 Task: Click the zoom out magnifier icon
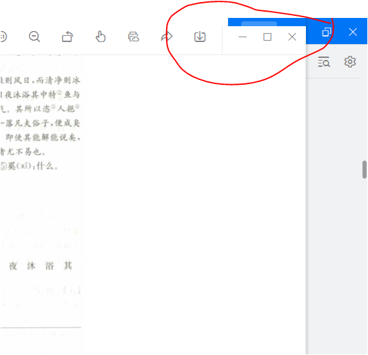34,37
